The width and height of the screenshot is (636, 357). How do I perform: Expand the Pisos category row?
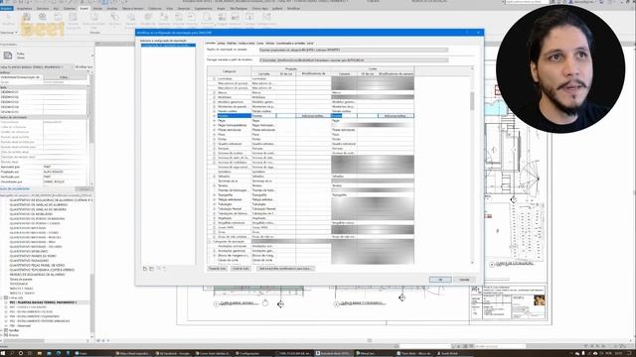click(215, 135)
